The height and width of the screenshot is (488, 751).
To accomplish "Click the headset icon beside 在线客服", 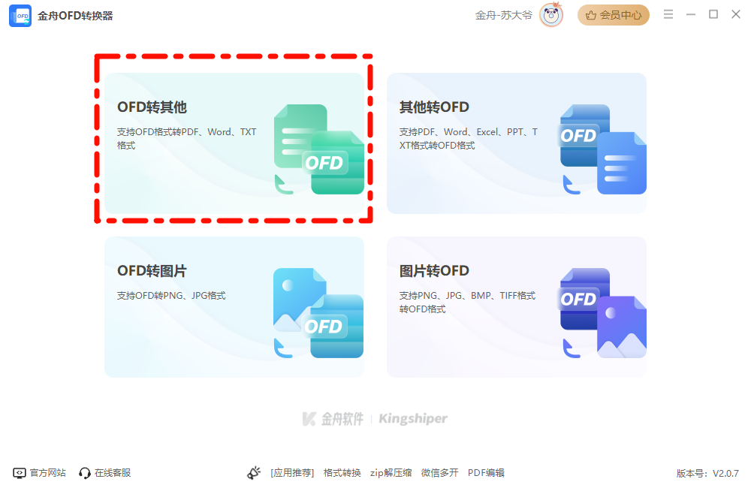I will 85,473.
